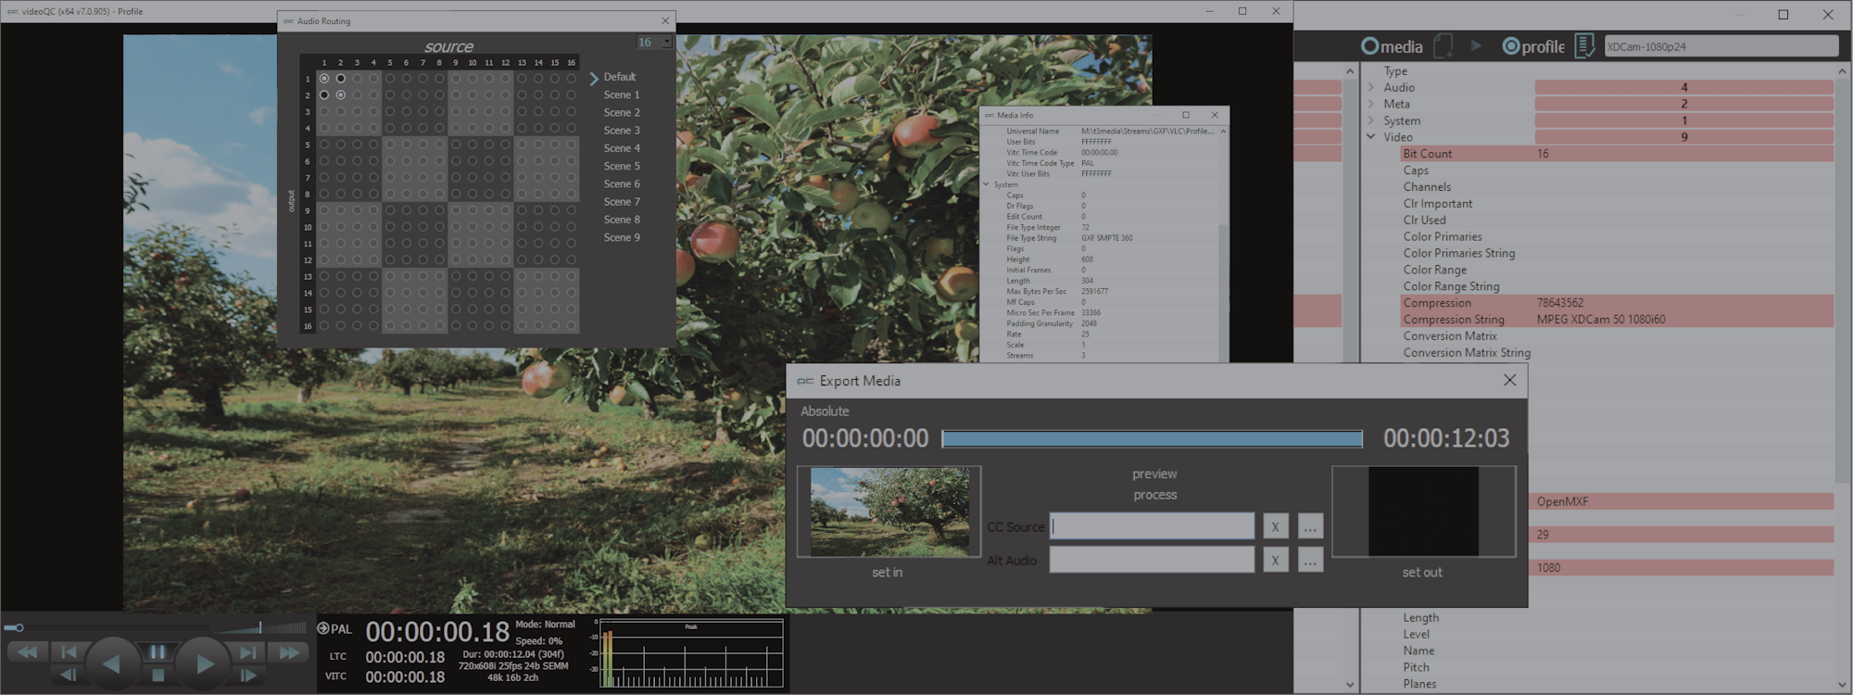1853x695 pixels.
Task: Select Scene 2 in Audio Routing
Action: (622, 112)
